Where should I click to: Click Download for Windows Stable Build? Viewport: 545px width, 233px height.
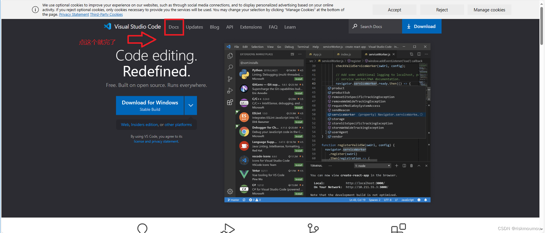click(x=150, y=105)
